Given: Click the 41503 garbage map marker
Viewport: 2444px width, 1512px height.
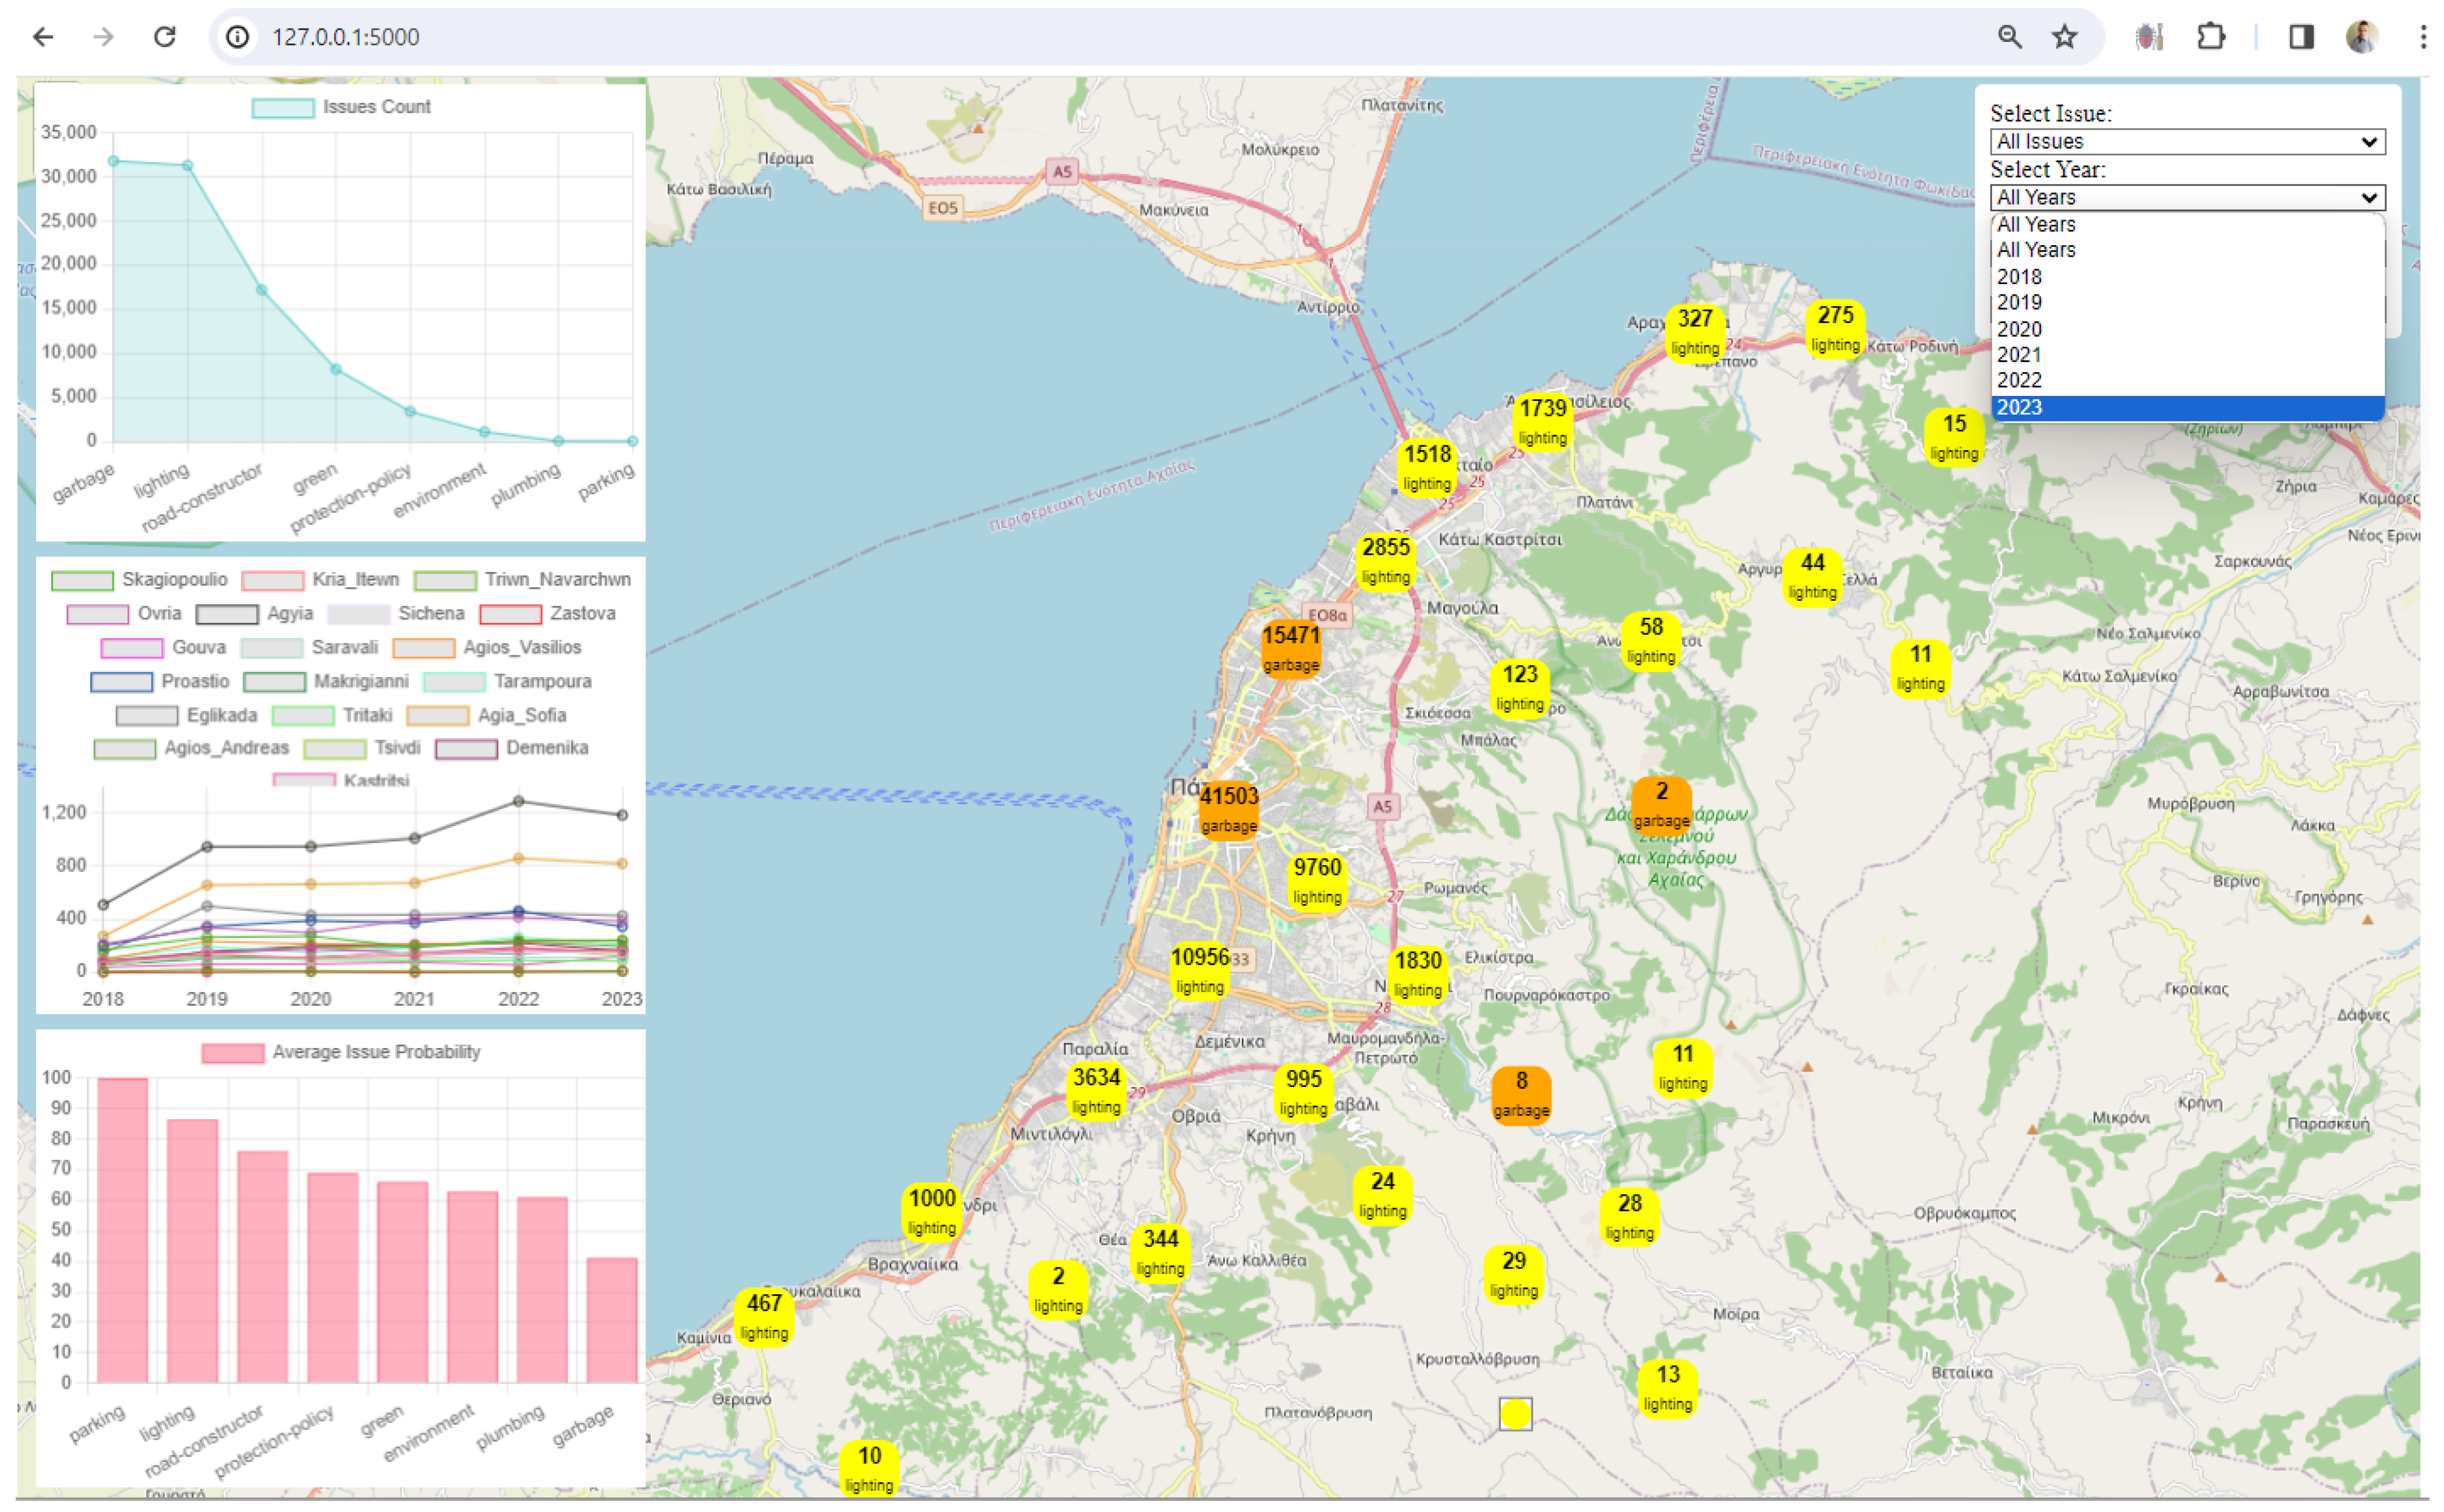Looking at the screenshot, I should click(1229, 809).
